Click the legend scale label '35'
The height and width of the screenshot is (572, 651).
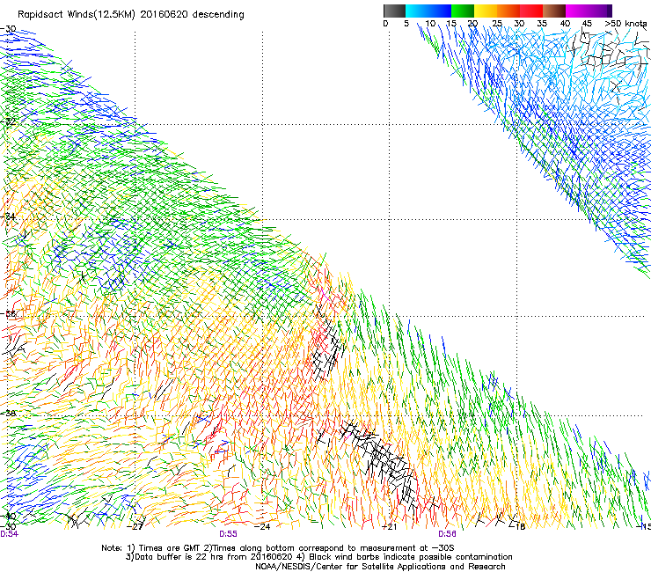542,24
